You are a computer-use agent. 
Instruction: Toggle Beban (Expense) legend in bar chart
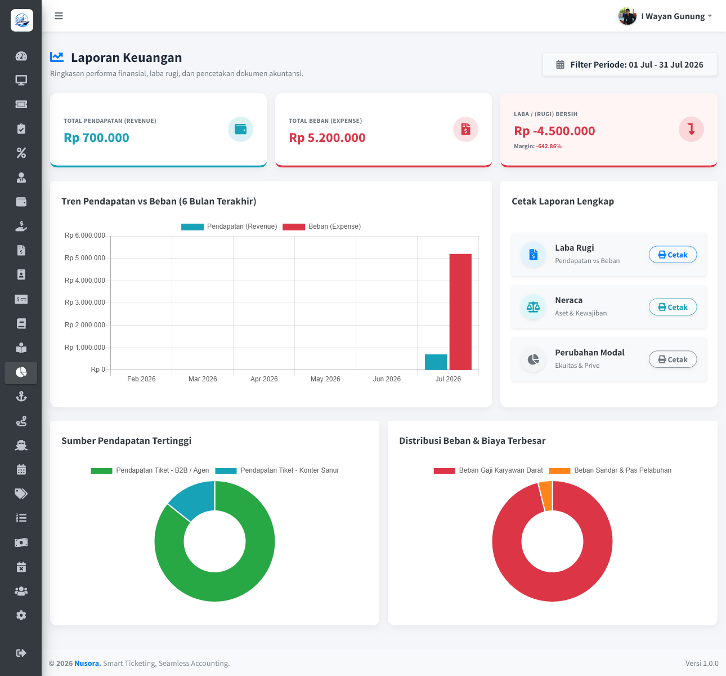point(321,226)
